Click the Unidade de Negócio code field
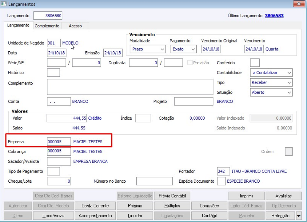The image size is (307, 222). (54, 43)
